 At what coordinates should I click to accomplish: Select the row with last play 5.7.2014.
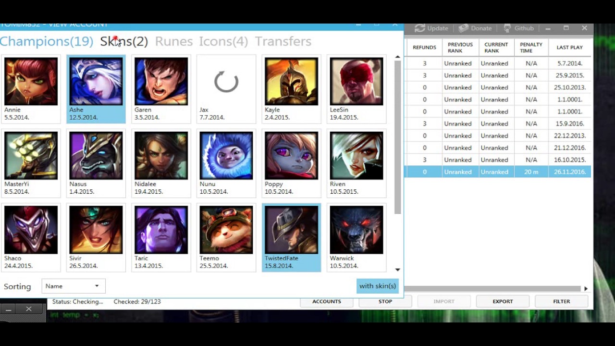pyautogui.click(x=499, y=63)
